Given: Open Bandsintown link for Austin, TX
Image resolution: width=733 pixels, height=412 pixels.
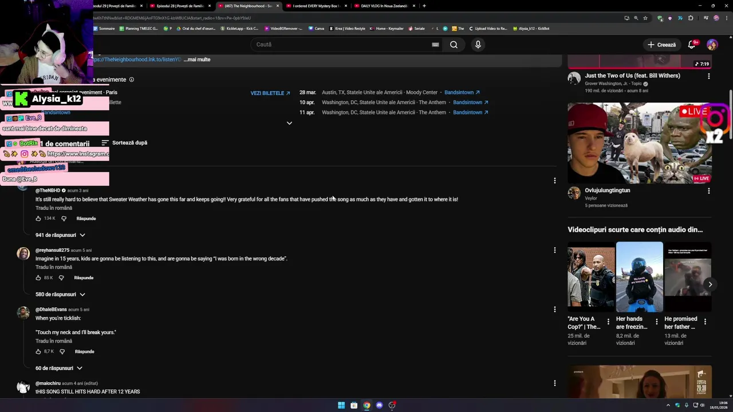Looking at the screenshot, I should [462, 93].
